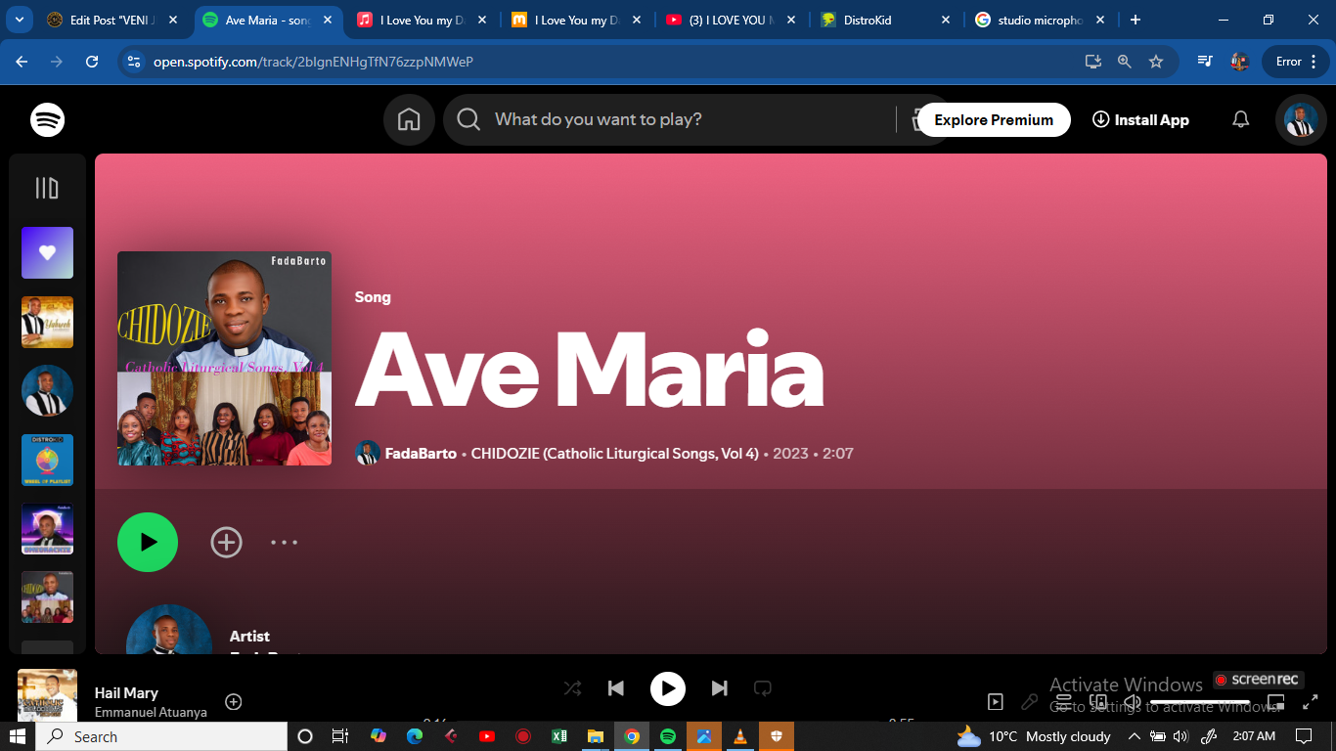Switch to the DistroKid tab

pyautogui.click(x=885, y=20)
